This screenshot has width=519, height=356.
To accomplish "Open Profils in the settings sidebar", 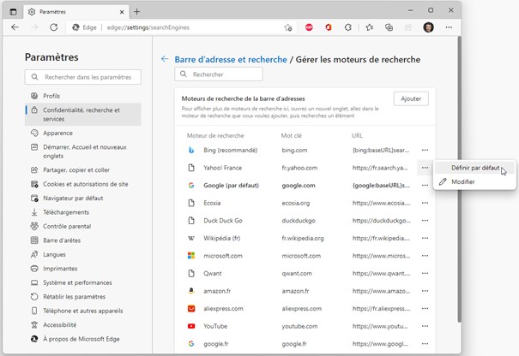I will point(51,96).
